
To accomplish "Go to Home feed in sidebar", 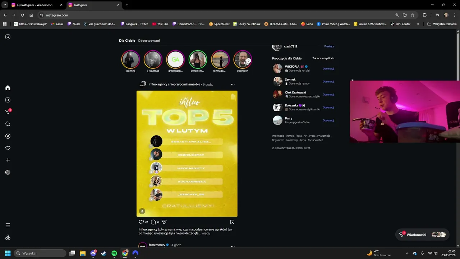I will click(x=8, y=88).
